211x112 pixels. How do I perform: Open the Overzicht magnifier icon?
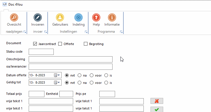point(14,17)
